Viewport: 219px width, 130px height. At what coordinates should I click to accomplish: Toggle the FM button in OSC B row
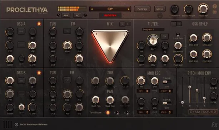[67, 80]
